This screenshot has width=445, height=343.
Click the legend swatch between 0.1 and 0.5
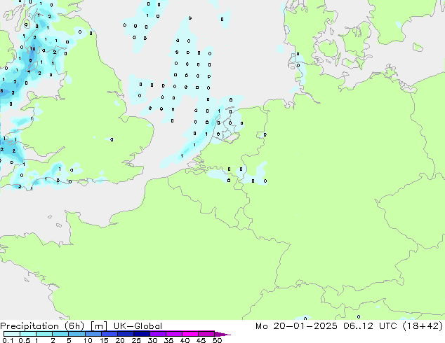click(12, 334)
